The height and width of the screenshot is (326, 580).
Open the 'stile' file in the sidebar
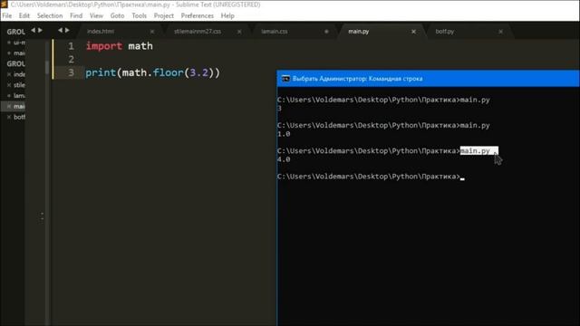tap(19, 85)
